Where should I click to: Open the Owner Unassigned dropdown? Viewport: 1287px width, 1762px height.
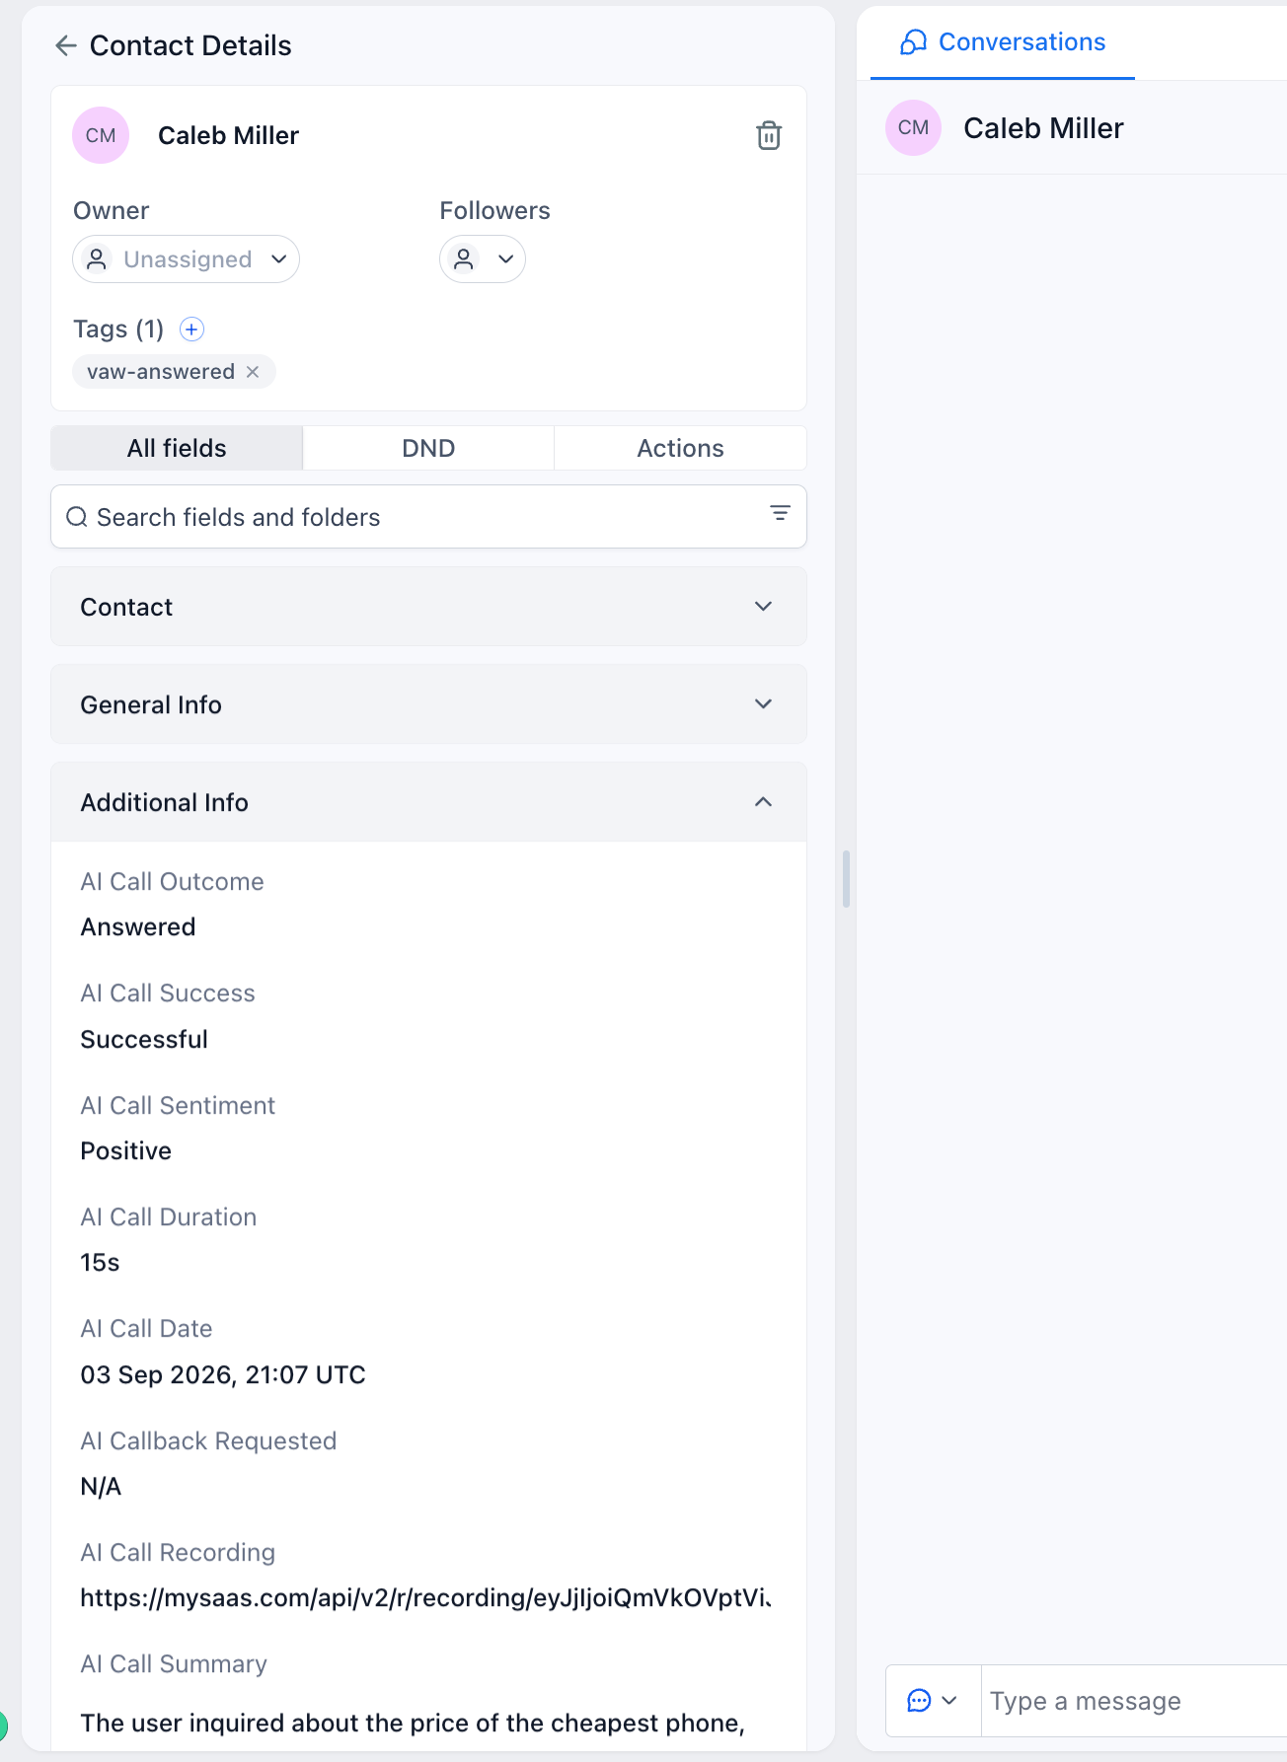pos(186,259)
